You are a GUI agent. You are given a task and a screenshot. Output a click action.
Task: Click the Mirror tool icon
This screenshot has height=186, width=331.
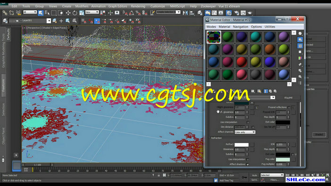tap(185, 13)
